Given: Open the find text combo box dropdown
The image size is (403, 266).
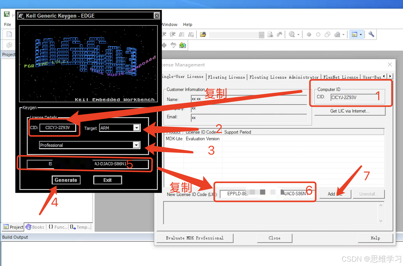Looking at the screenshot, I should 261,35.
